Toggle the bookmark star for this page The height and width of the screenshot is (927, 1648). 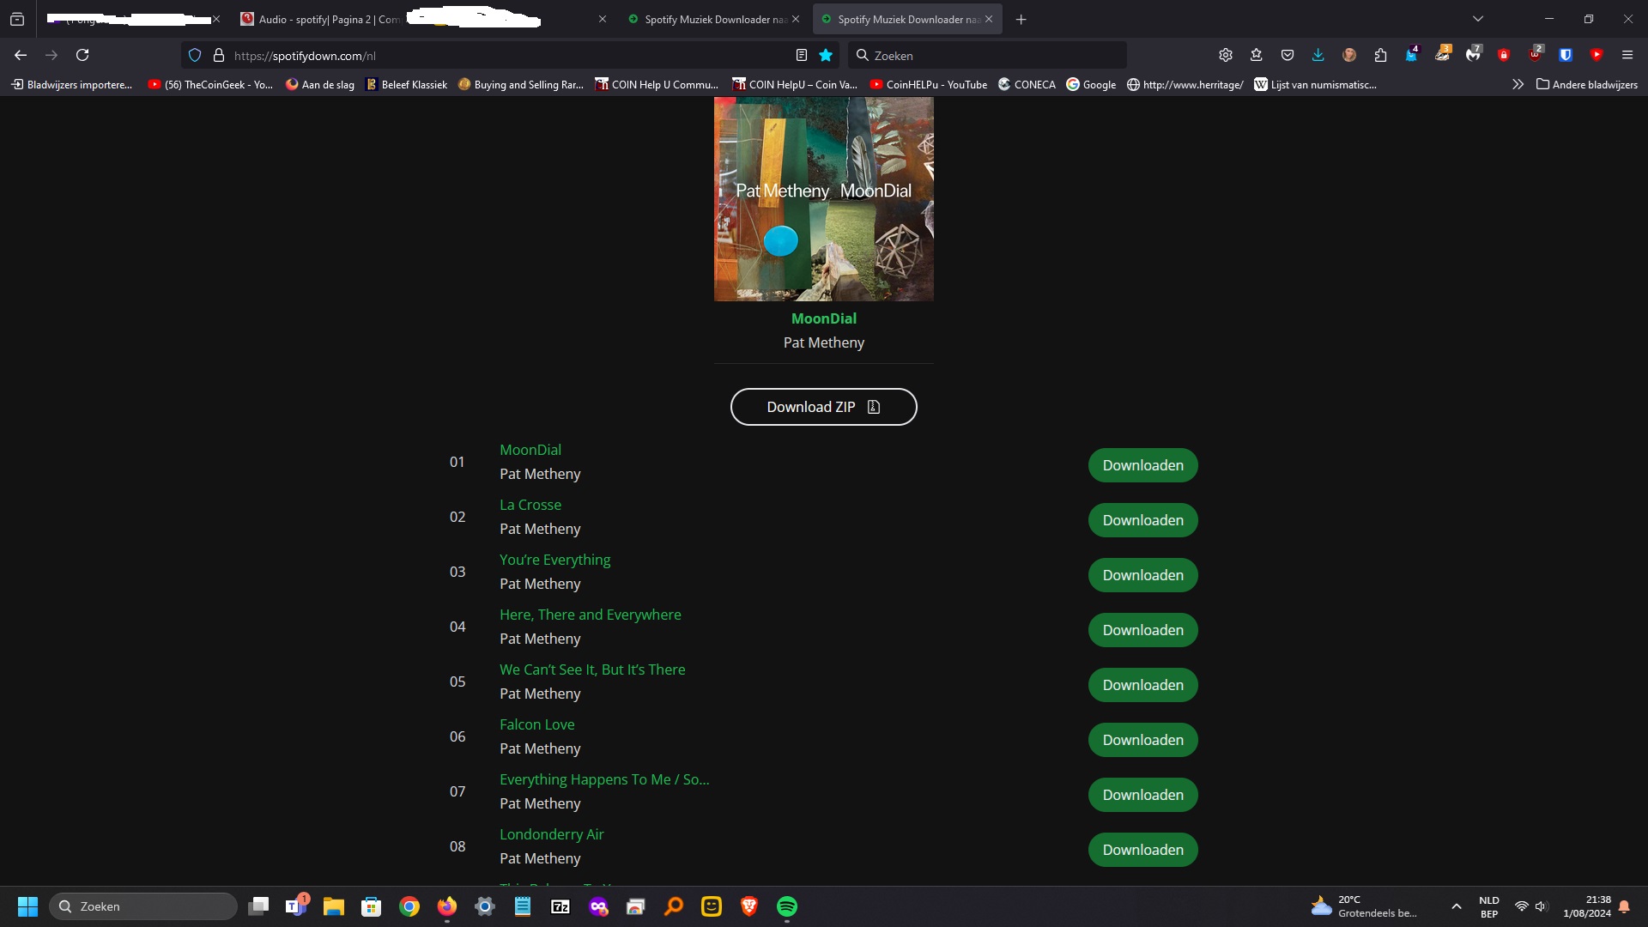[826, 55]
